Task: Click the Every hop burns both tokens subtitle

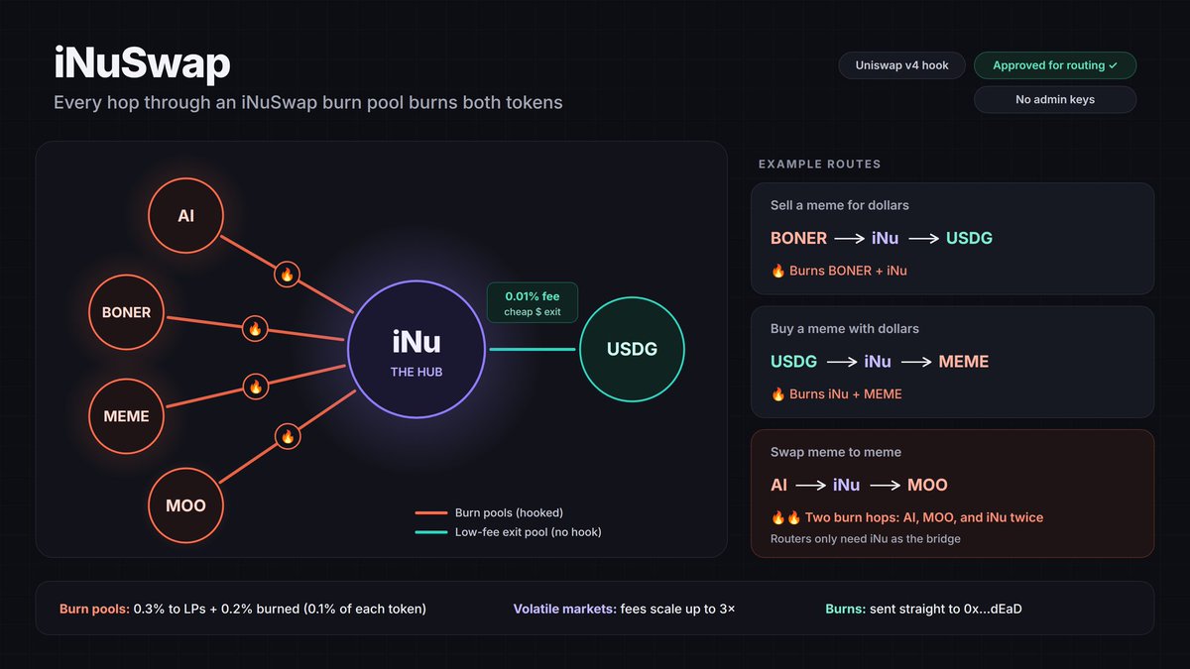Action: pyautogui.click(x=308, y=102)
